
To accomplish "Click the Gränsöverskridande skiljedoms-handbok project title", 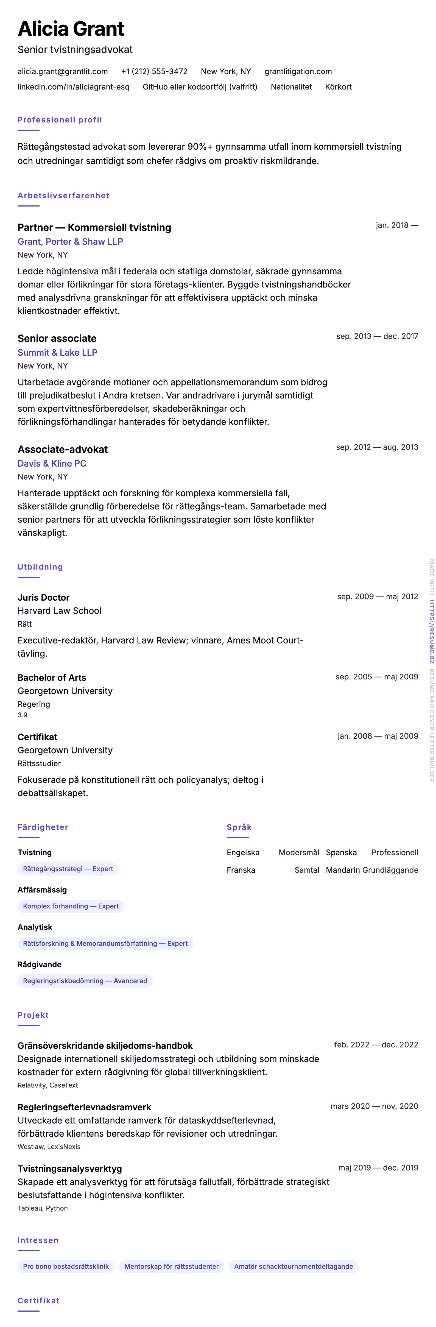I will pyautogui.click(x=105, y=1046).
